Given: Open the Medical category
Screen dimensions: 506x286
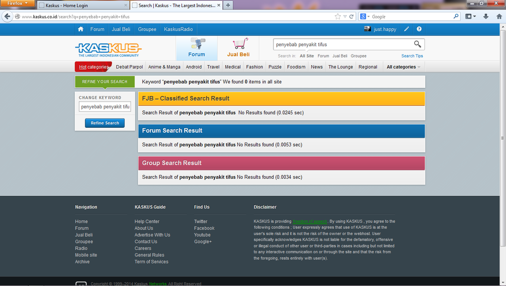Looking at the screenshot, I should (233, 67).
